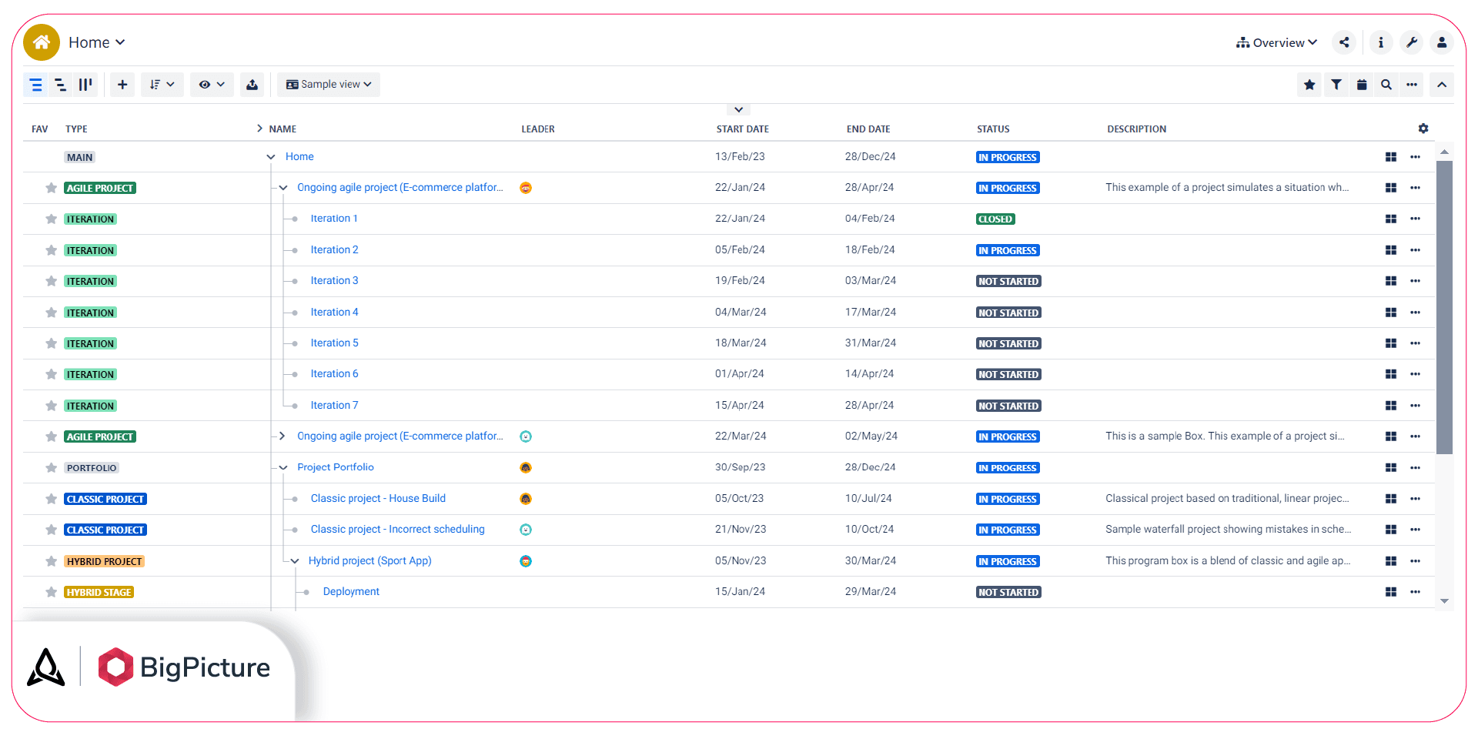Switch to the list view layout icon

[35, 85]
